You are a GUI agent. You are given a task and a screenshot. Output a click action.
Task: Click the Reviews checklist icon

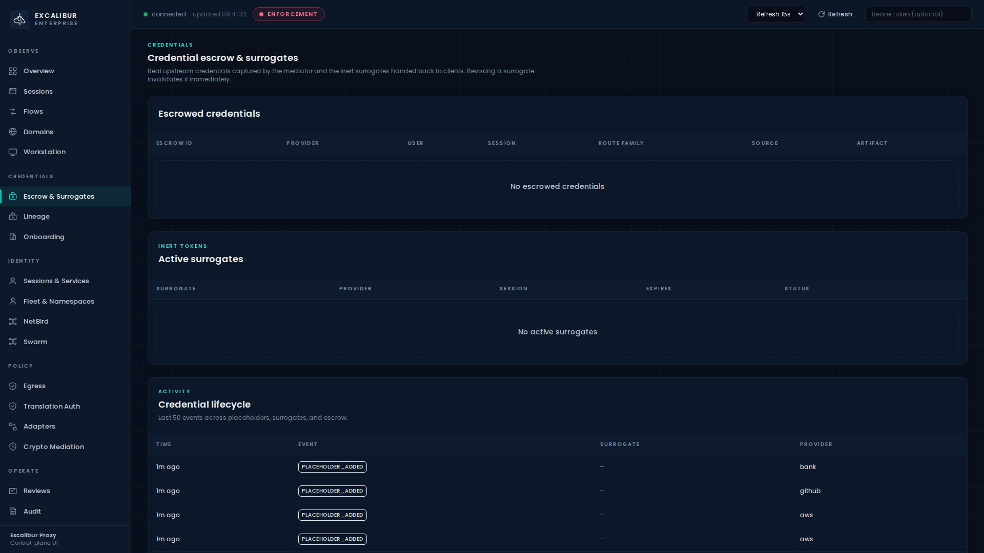pos(13,491)
